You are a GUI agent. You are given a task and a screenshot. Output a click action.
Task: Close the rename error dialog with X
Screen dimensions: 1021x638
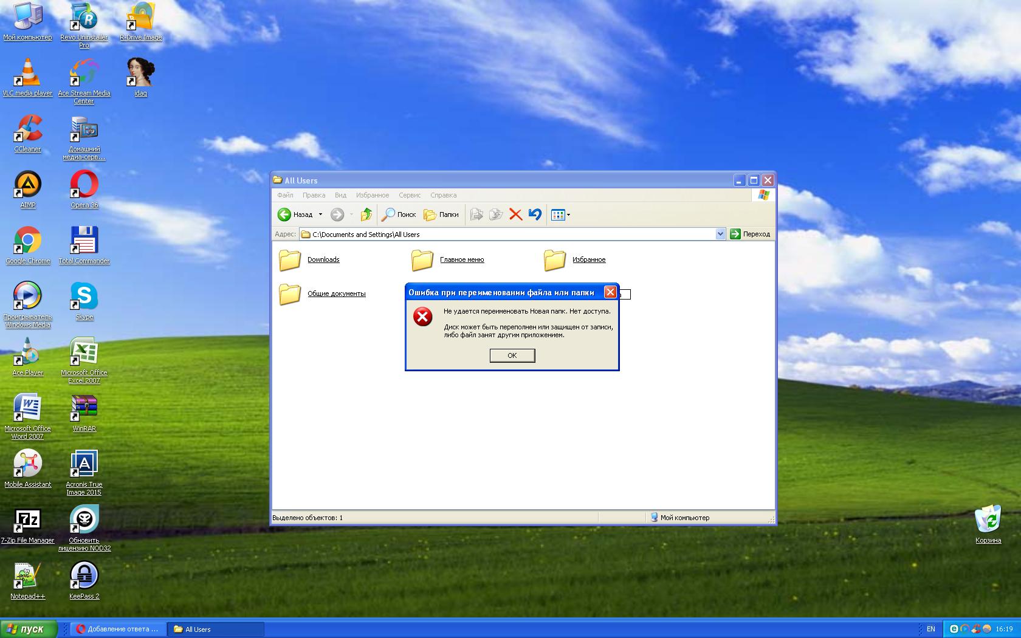tap(610, 292)
